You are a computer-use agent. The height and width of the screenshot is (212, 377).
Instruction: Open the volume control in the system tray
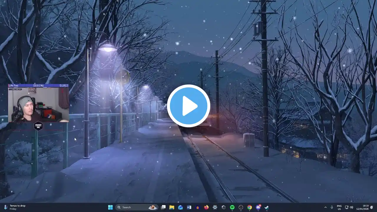coord(351,207)
